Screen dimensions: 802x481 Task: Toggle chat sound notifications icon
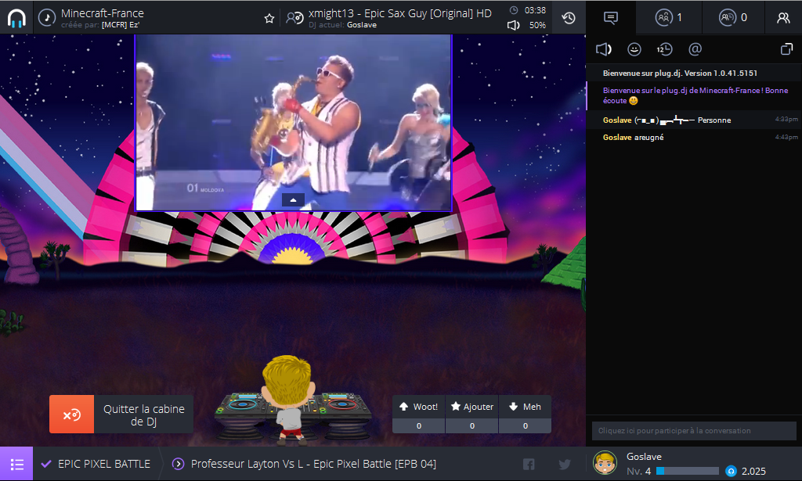603,49
